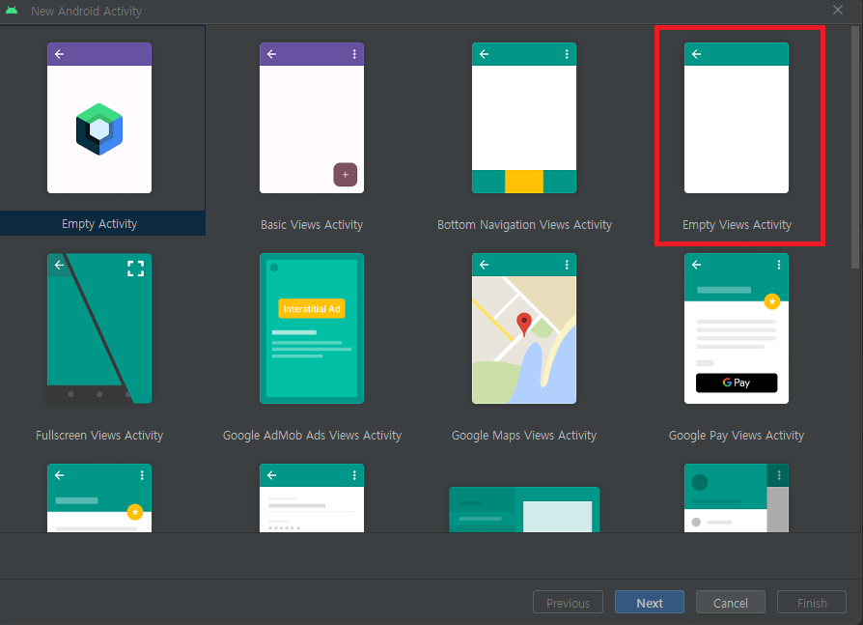Click the yellow tab in Bottom Navigation template
This screenshot has width=863, height=625.
click(524, 182)
